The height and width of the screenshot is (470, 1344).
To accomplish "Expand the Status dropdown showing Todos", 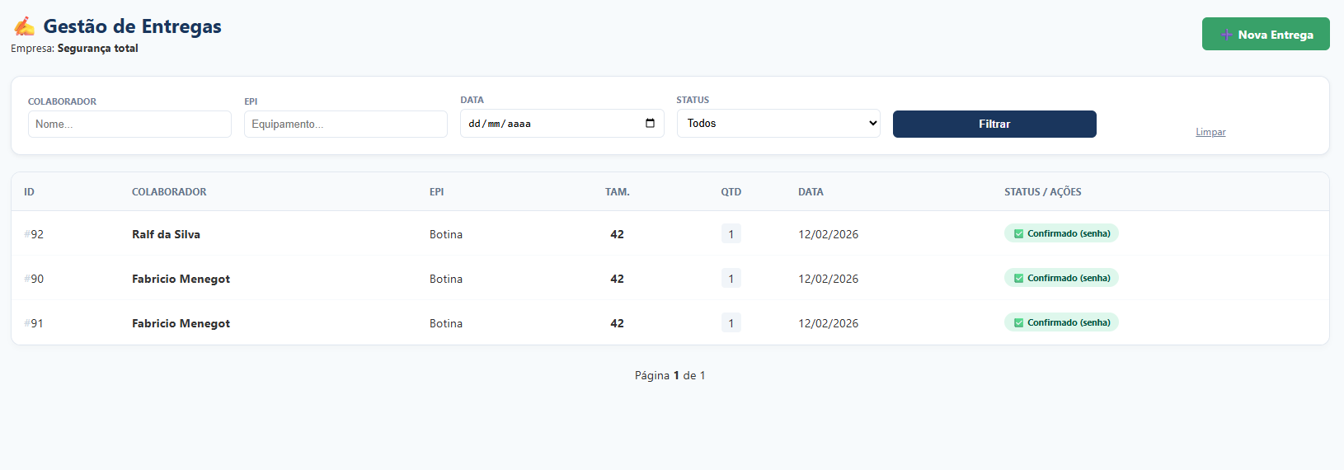I will 778,124.
